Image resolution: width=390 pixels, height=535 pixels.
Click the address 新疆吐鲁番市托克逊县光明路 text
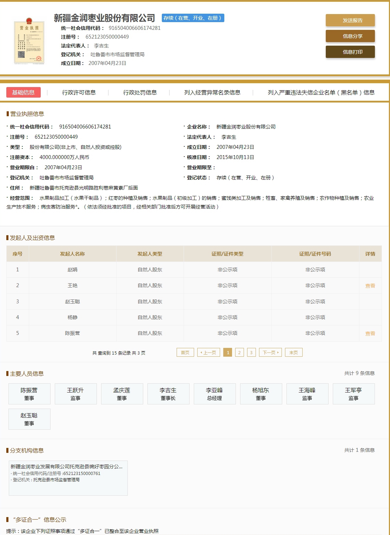(x=84, y=188)
